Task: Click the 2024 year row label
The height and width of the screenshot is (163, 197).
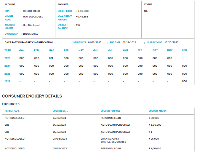Action: (7, 66)
